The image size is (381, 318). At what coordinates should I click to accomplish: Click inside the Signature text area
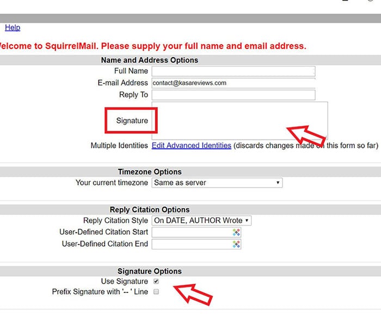pos(240,120)
